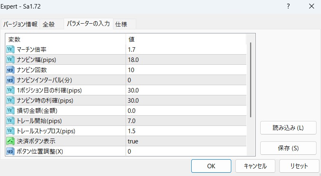321x176 pixels.
Task: Click the boolean icon beside 決済ボタン表示
Action: [11, 141]
